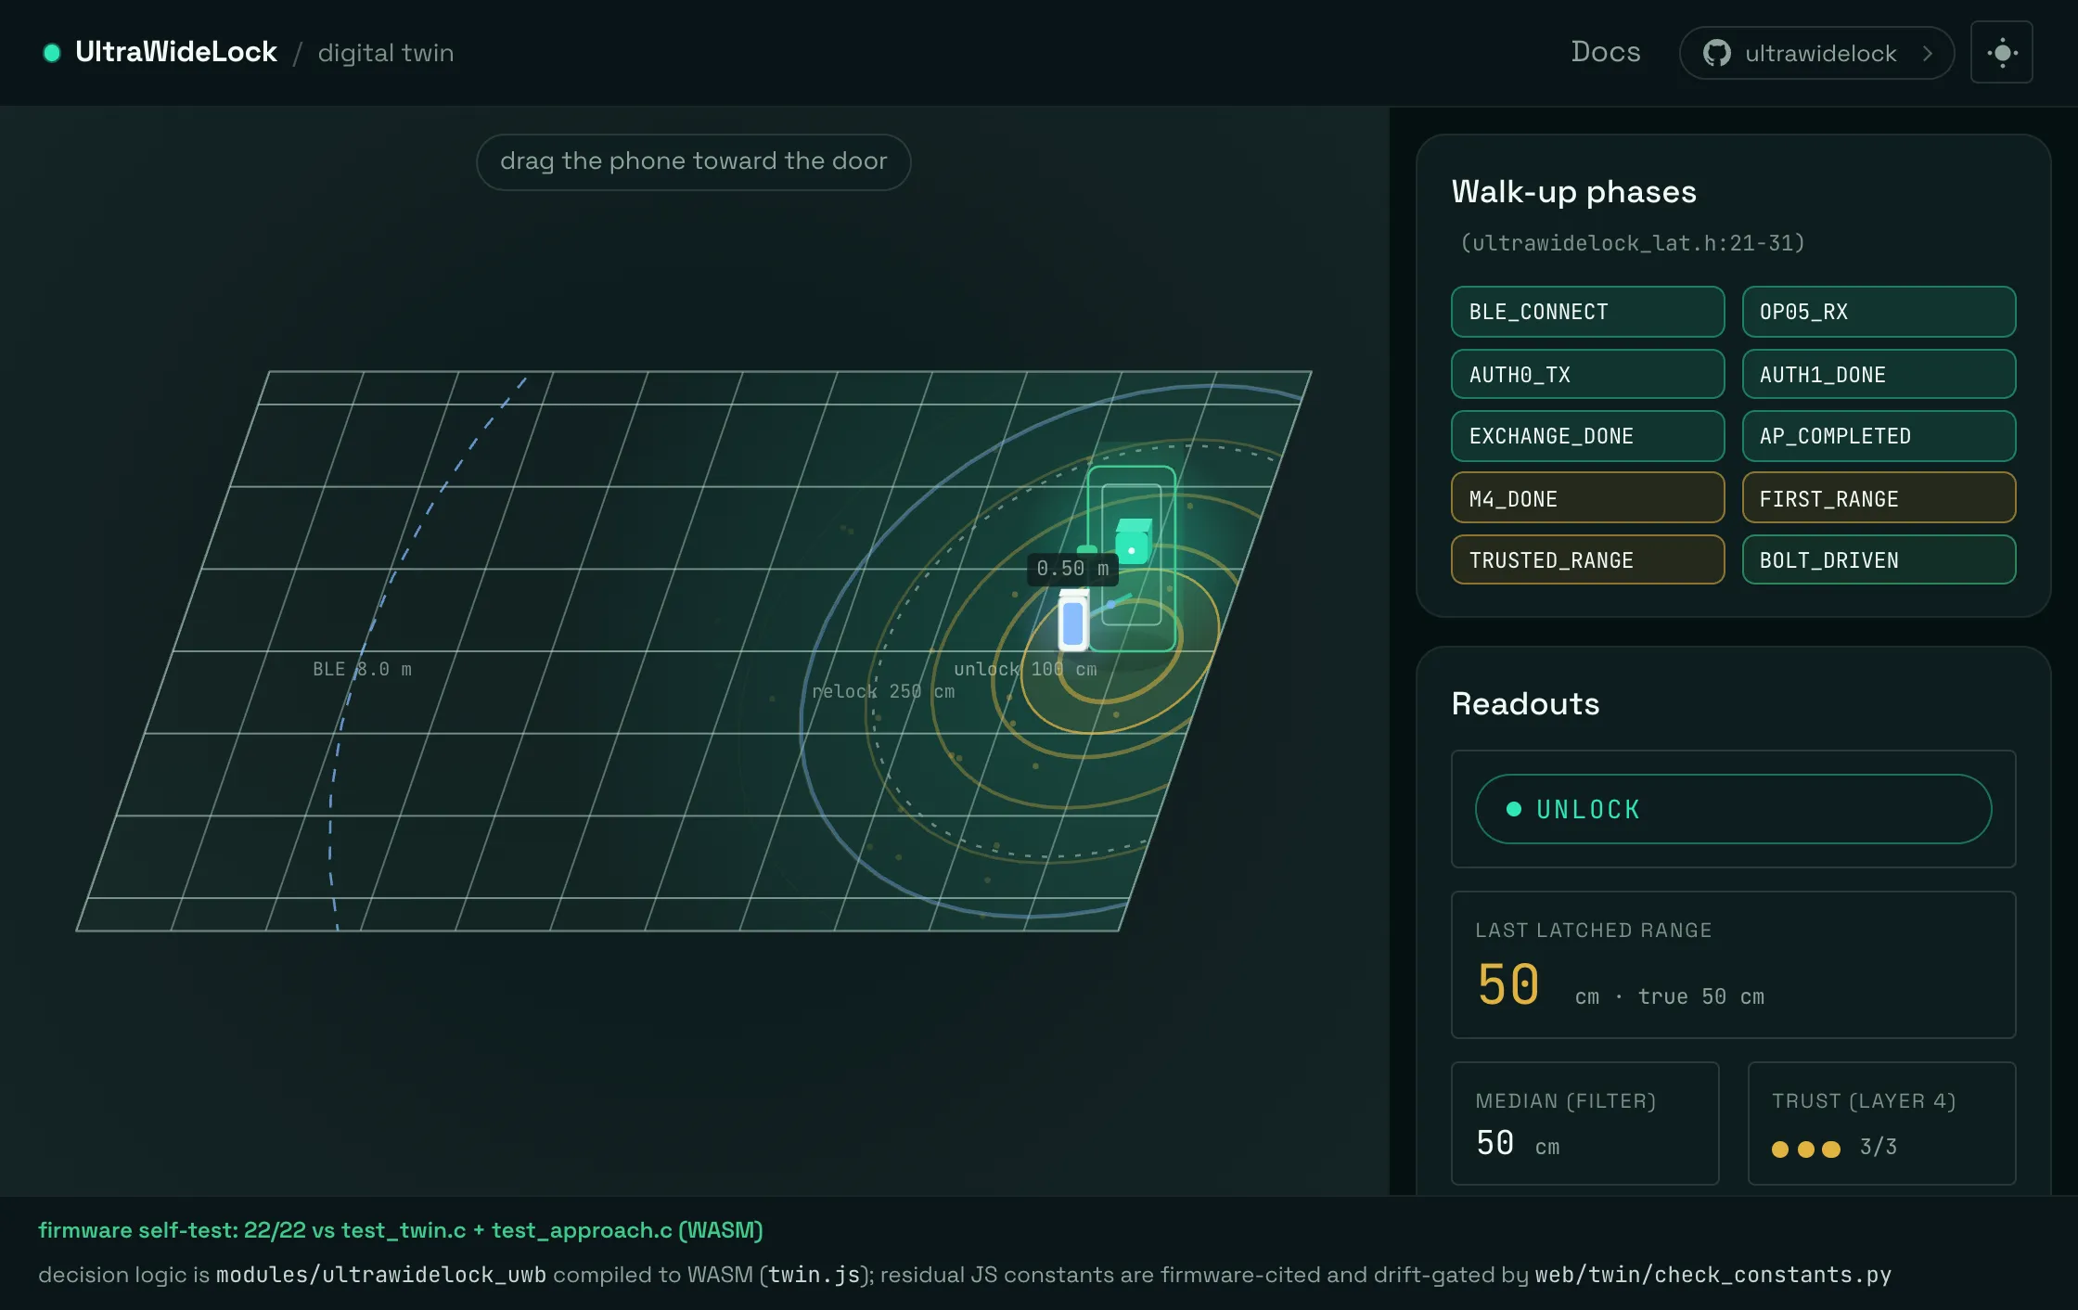
Task: Click the ultrawidelock_lat.h:21-31 source reference
Action: [1633, 243]
